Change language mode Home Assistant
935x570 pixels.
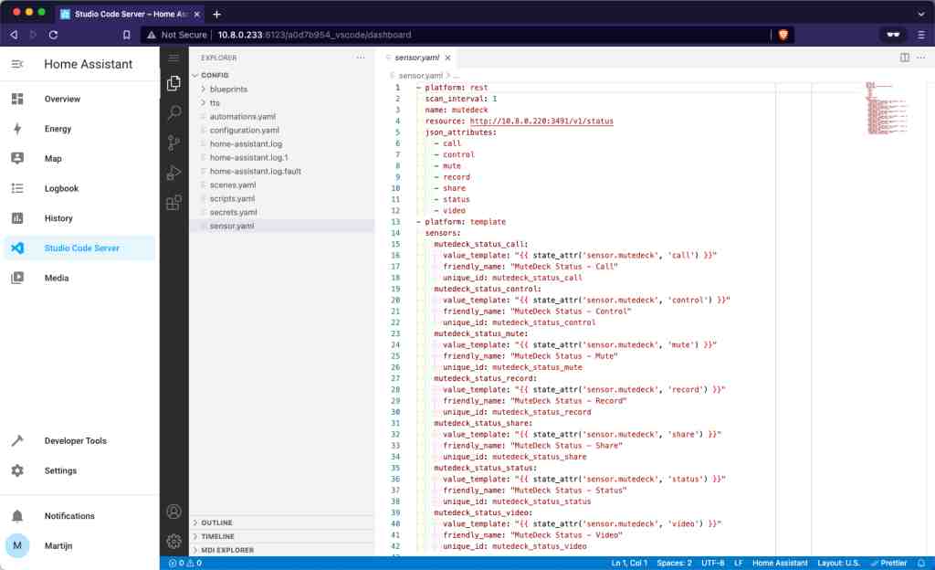(780, 563)
